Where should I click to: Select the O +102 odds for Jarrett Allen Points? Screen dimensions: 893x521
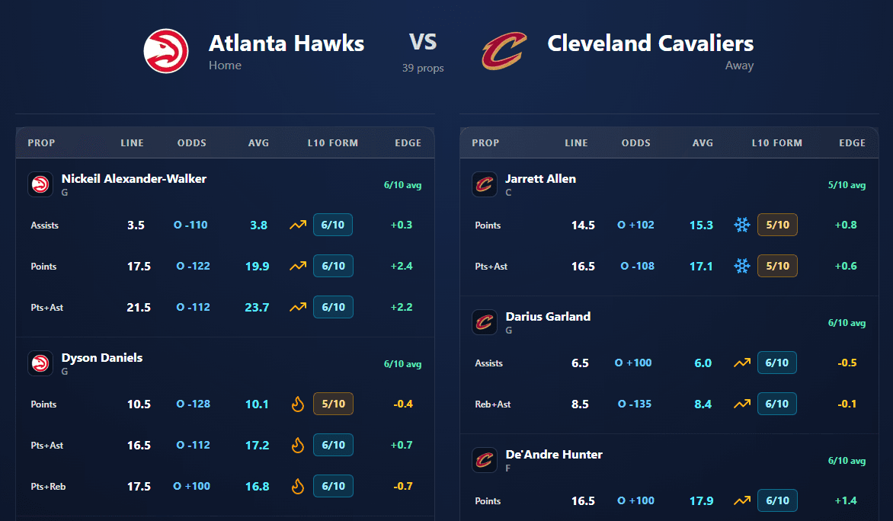[635, 225]
